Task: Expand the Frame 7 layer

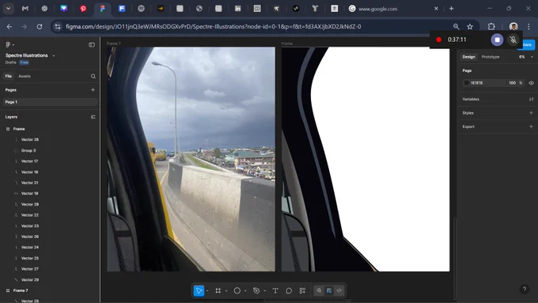Action: pos(8,290)
